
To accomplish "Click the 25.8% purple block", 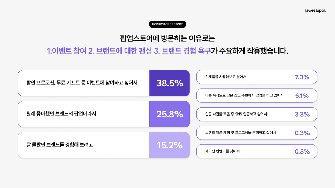I will 170,114.
